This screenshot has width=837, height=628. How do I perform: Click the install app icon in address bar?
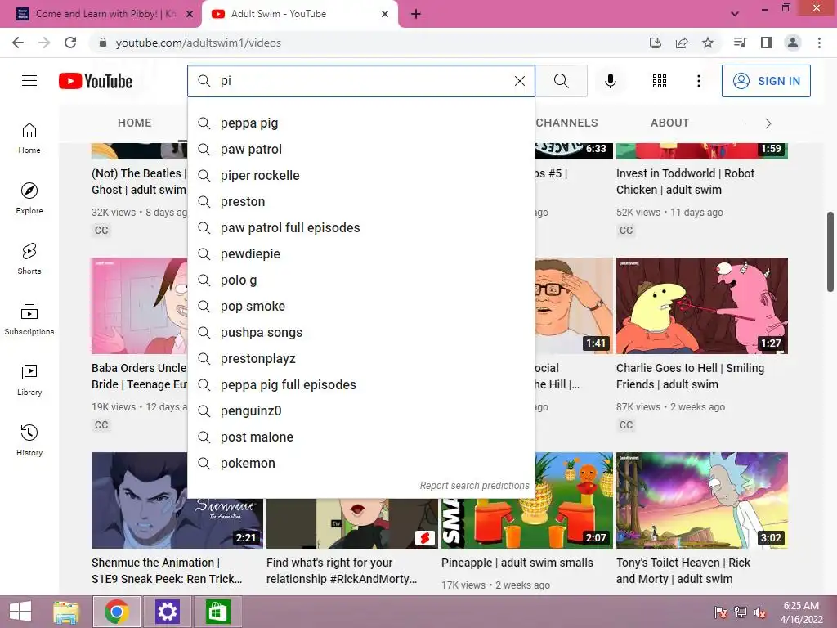click(x=656, y=43)
